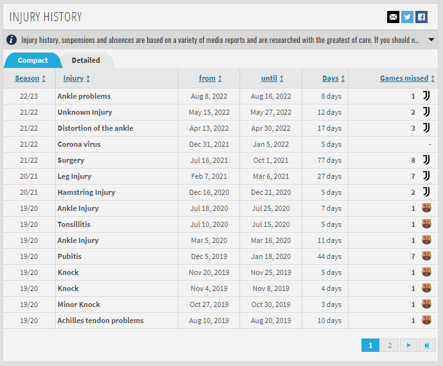Sort table by Games missed column

(x=407, y=78)
